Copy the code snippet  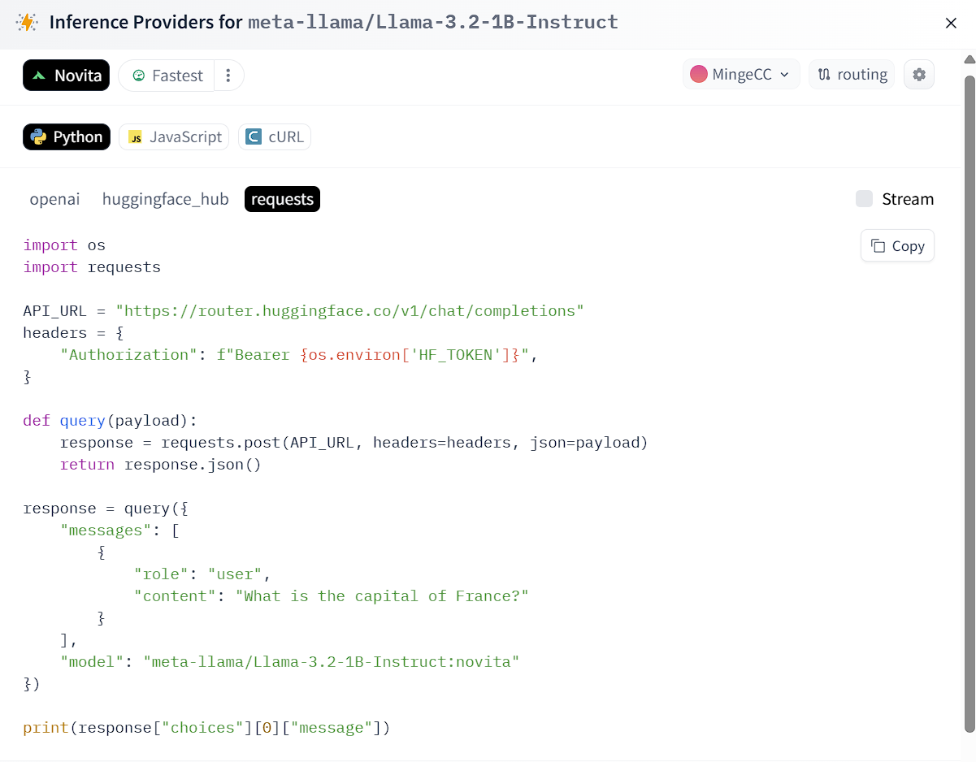[897, 246]
